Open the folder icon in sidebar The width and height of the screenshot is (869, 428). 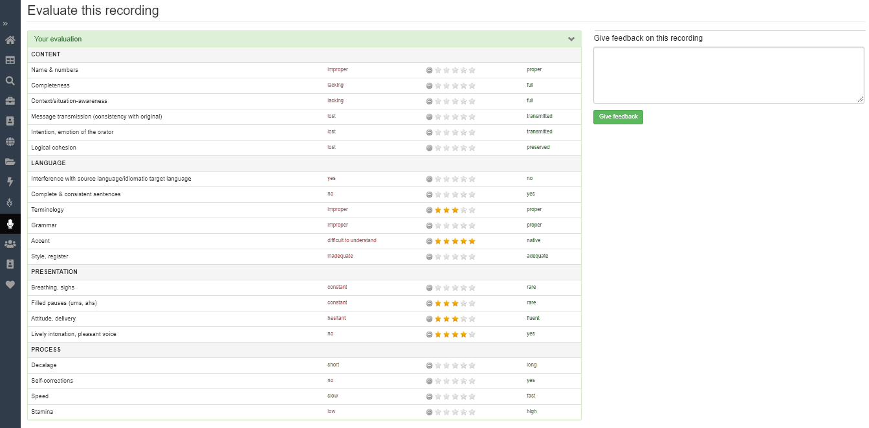point(10,162)
